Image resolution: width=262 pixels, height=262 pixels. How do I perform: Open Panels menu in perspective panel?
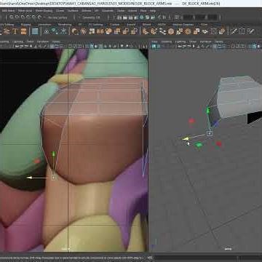click(x=218, y=41)
